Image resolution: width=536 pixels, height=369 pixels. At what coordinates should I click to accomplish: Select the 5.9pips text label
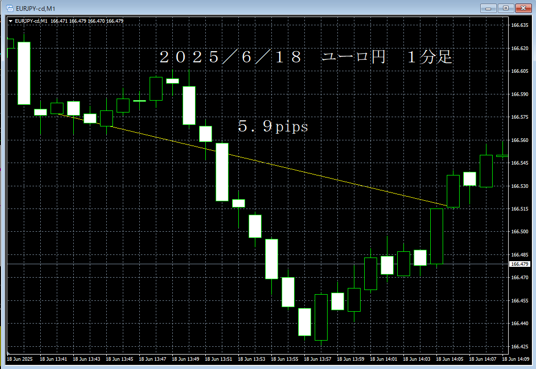click(x=273, y=126)
